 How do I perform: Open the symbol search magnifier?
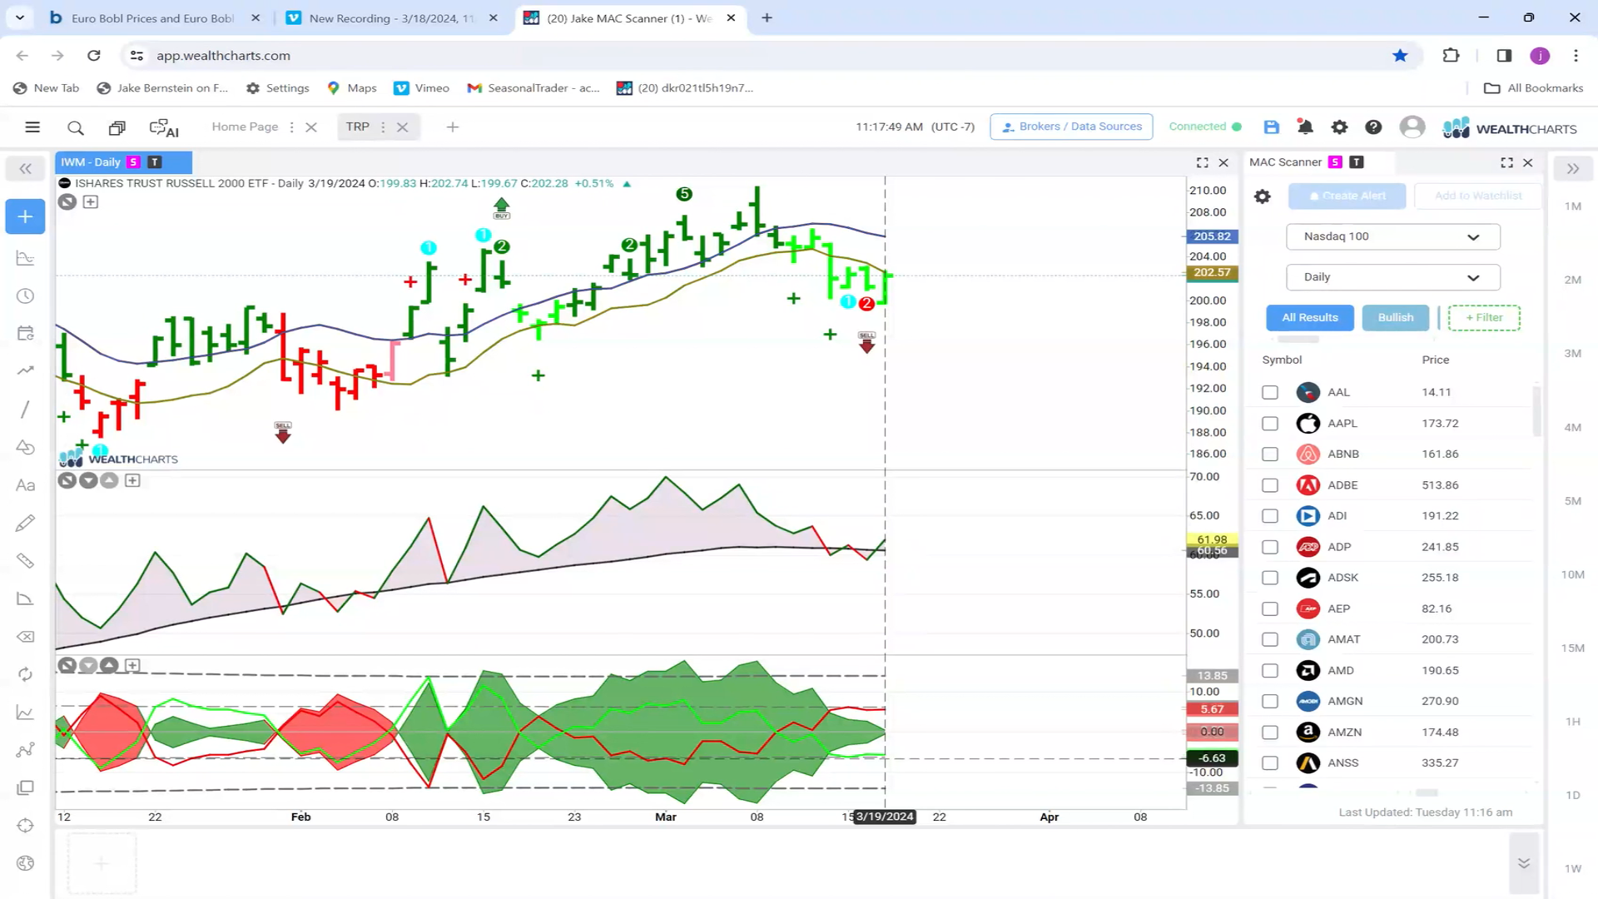[75, 127]
